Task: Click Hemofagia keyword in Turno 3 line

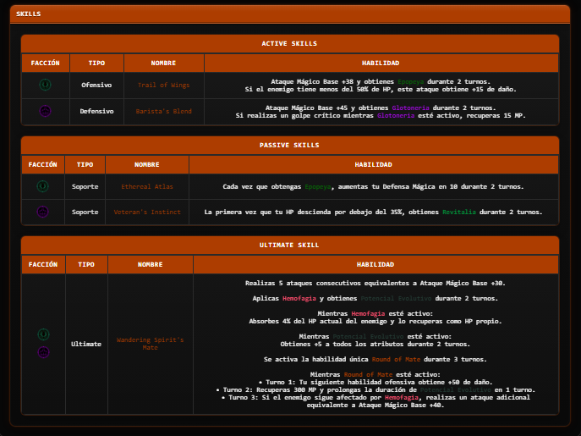Action: 402,397
